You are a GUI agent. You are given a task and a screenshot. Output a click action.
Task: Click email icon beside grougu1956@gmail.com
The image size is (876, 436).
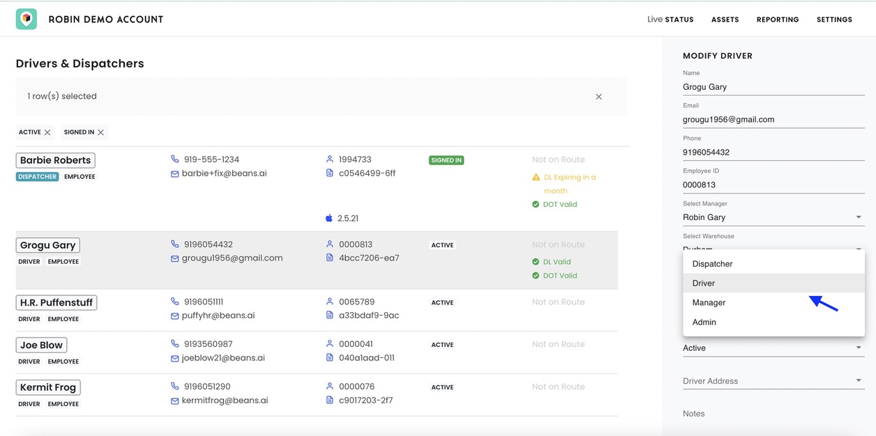[175, 258]
